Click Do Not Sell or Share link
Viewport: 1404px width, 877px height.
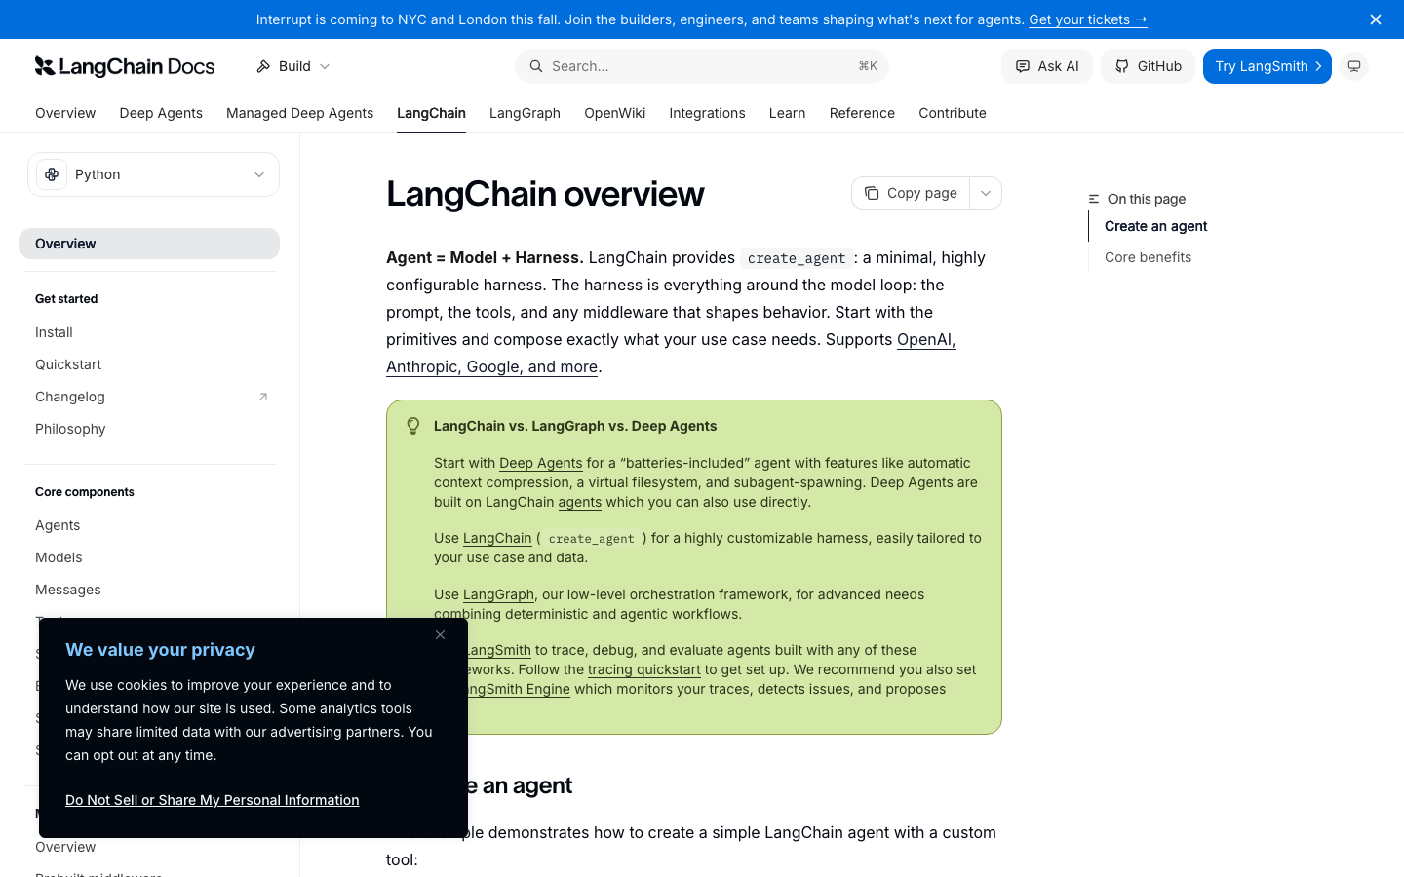coord(212,800)
